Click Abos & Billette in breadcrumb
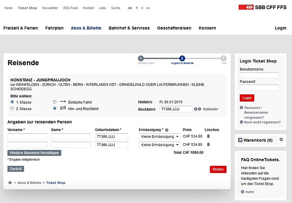 pos(30,183)
